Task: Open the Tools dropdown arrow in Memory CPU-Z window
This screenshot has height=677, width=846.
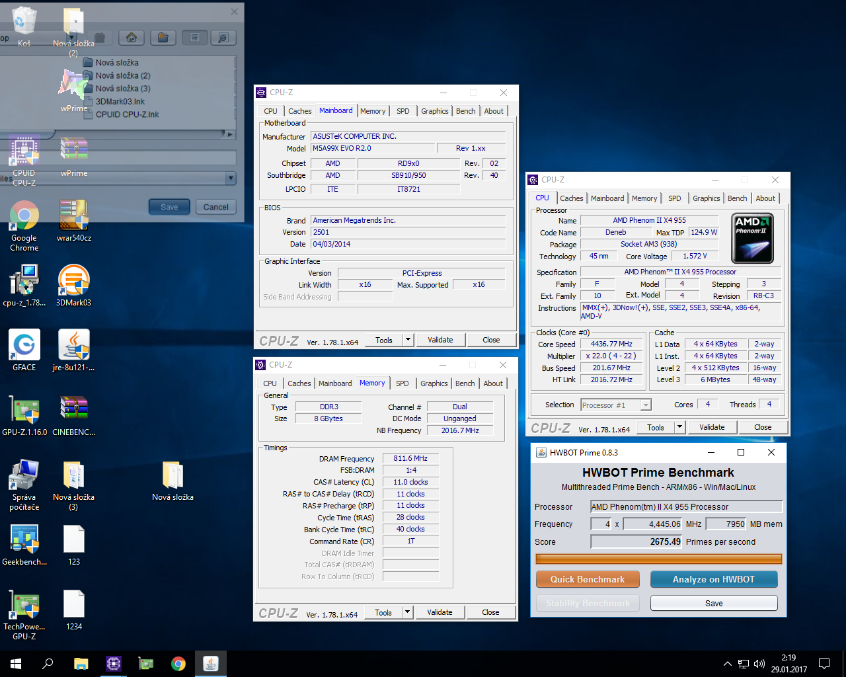Action: point(407,612)
